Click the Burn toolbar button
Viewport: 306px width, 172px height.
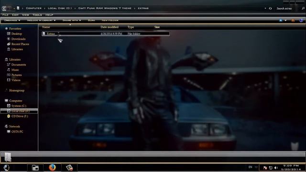click(x=91, y=20)
